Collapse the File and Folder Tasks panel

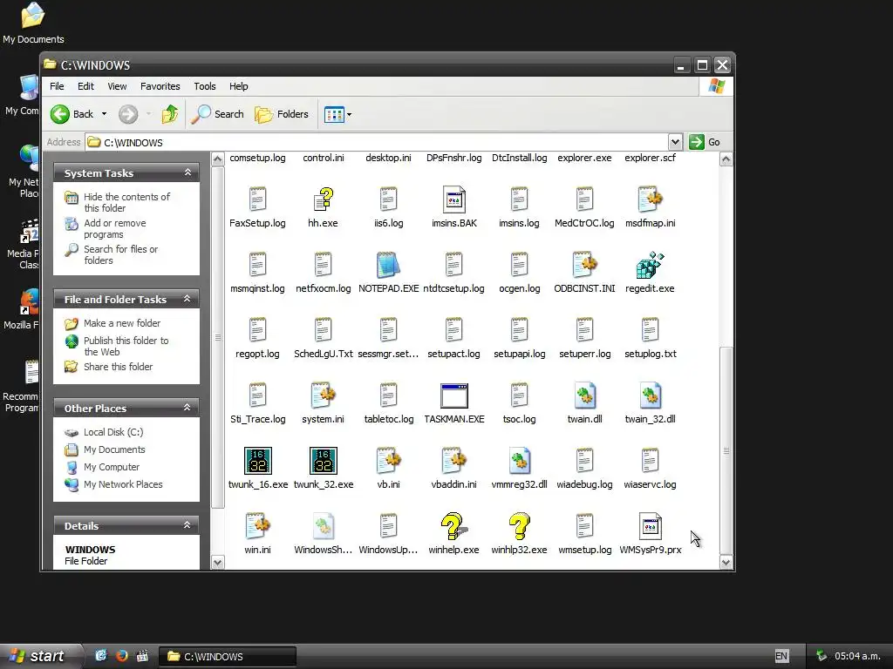(187, 299)
